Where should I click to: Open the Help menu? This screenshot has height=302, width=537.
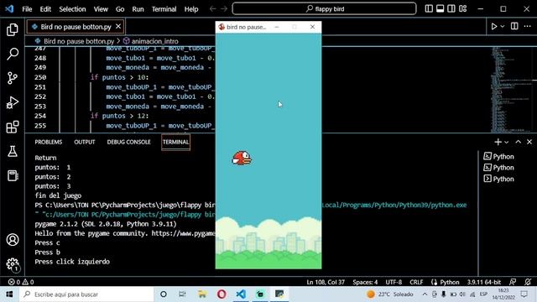tap(191, 9)
